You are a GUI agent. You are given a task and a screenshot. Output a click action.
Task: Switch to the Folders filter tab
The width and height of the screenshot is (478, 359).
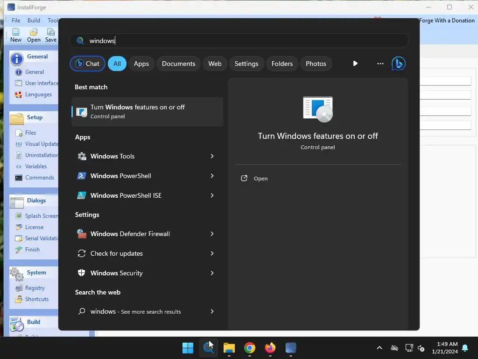pyautogui.click(x=282, y=64)
